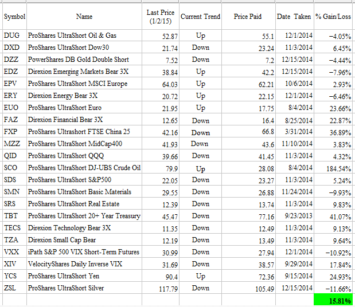Click the EDZ symbol cell
This screenshot has height=307, width=355.
14,72
